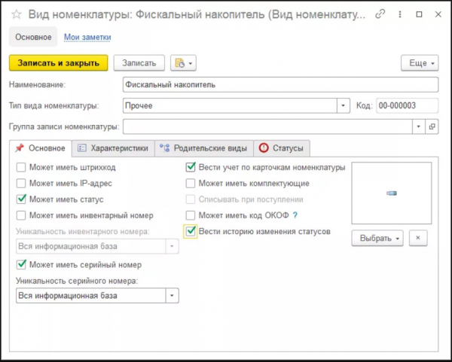
Task: Enable Может иметь IP-адрес checkbox
Action: tap(21, 183)
